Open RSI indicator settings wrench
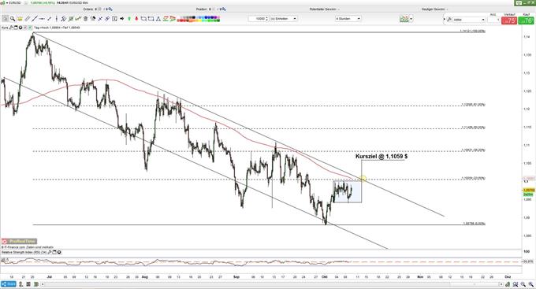Viewport: 536px width, 289px height. pos(50,253)
